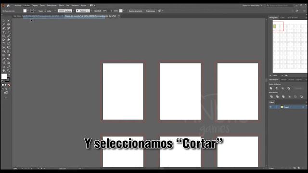Image resolution: width=308 pixels, height=173 pixels.
Task: Open stroke weight dropdown
Action: [55, 11]
